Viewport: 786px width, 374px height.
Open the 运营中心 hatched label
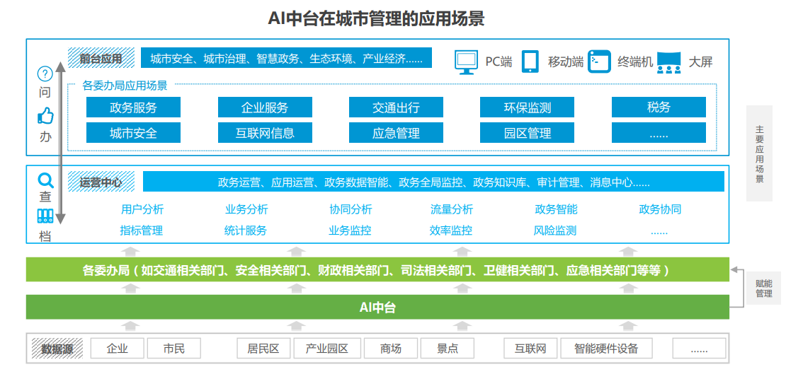click(x=101, y=182)
